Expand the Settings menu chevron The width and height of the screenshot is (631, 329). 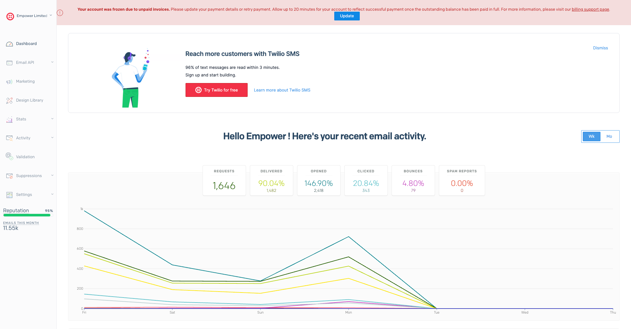(x=52, y=194)
